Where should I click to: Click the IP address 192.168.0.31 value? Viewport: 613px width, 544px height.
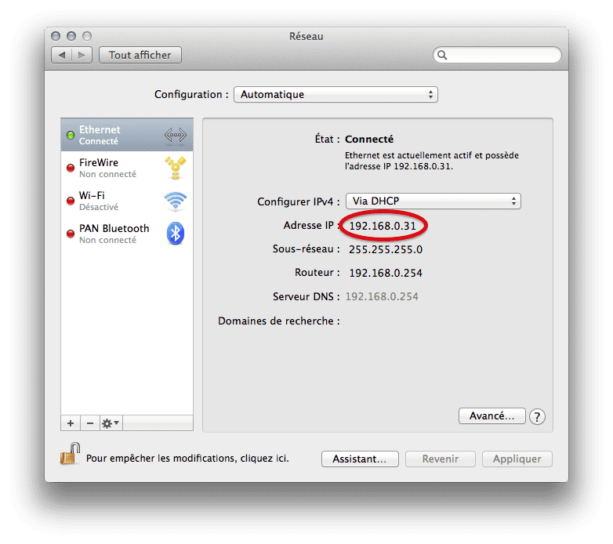pyautogui.click(x=383, y=226)
